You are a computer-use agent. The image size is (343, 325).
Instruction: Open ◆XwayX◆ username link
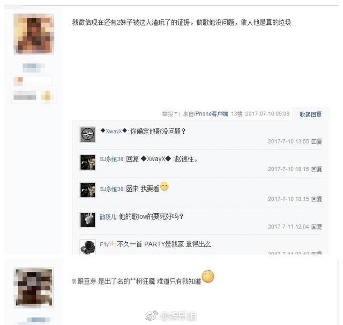point(114,131)
